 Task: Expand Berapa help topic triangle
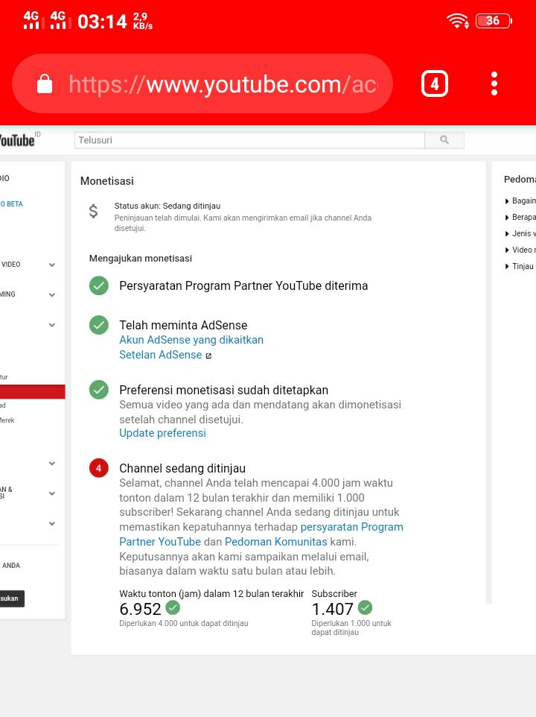(507, 218)
